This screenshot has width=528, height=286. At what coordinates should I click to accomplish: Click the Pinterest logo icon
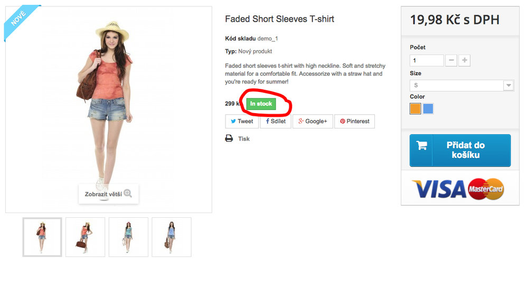[343, 122]
